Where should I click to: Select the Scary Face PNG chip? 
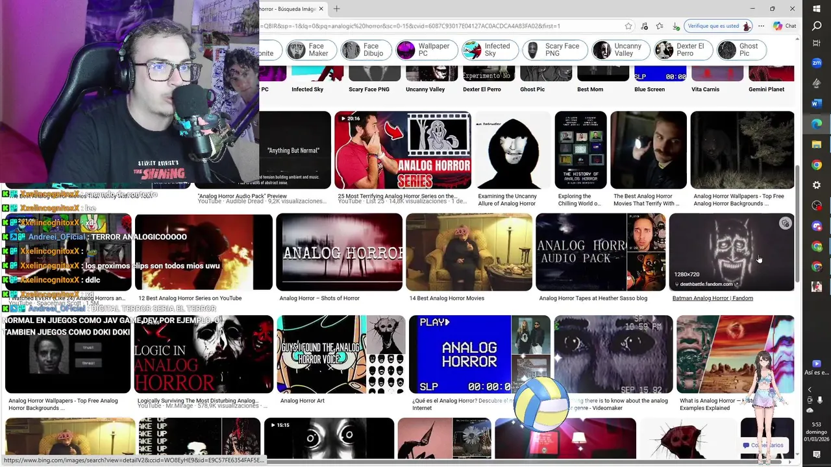tap(555, 50)
